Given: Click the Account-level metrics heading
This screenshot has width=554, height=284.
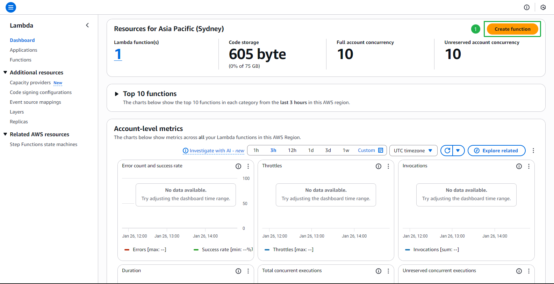Looking at the screenshot, I should (x=149, y=129).
